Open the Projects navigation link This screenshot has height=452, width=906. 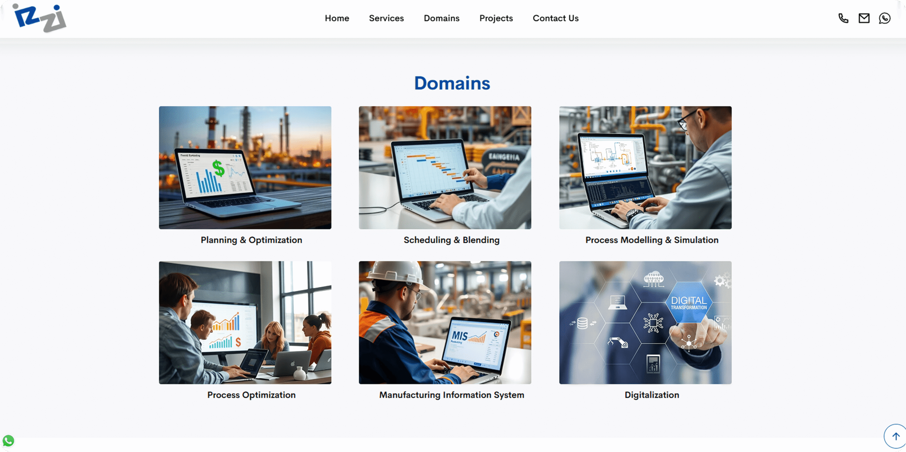click(x=496, y=18)
